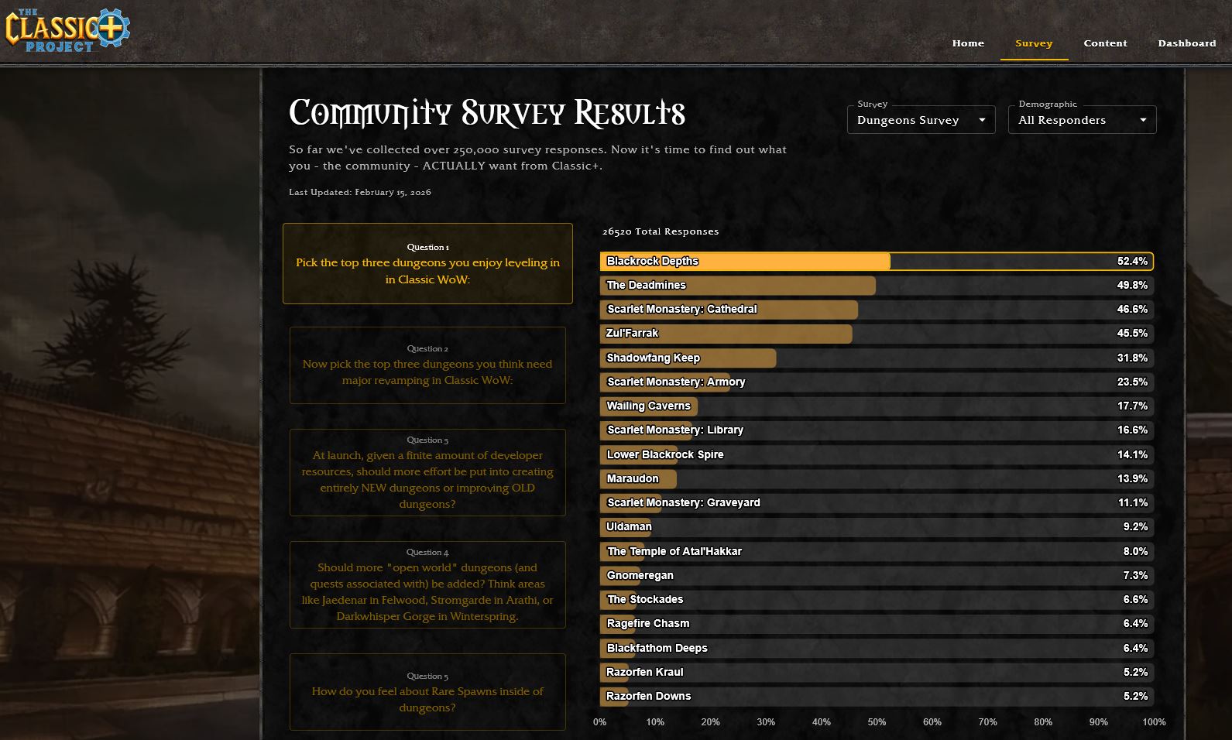This screenshot has width=1232, height=740.
Task: Select Question 2 about dungeons needing revamping
Action: (x=427, y=365)
